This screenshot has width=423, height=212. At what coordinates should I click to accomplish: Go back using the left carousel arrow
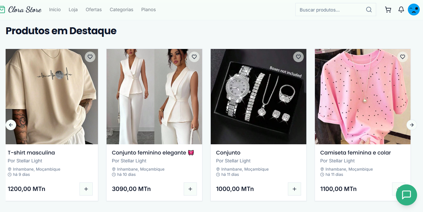[11, 125]
